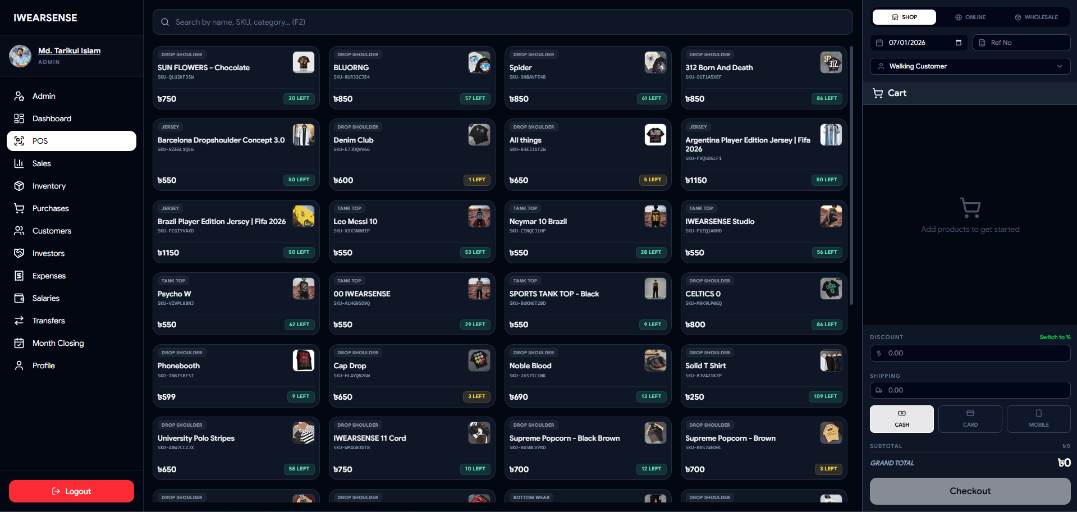Open the Transfers menu item

click(71, 321)
